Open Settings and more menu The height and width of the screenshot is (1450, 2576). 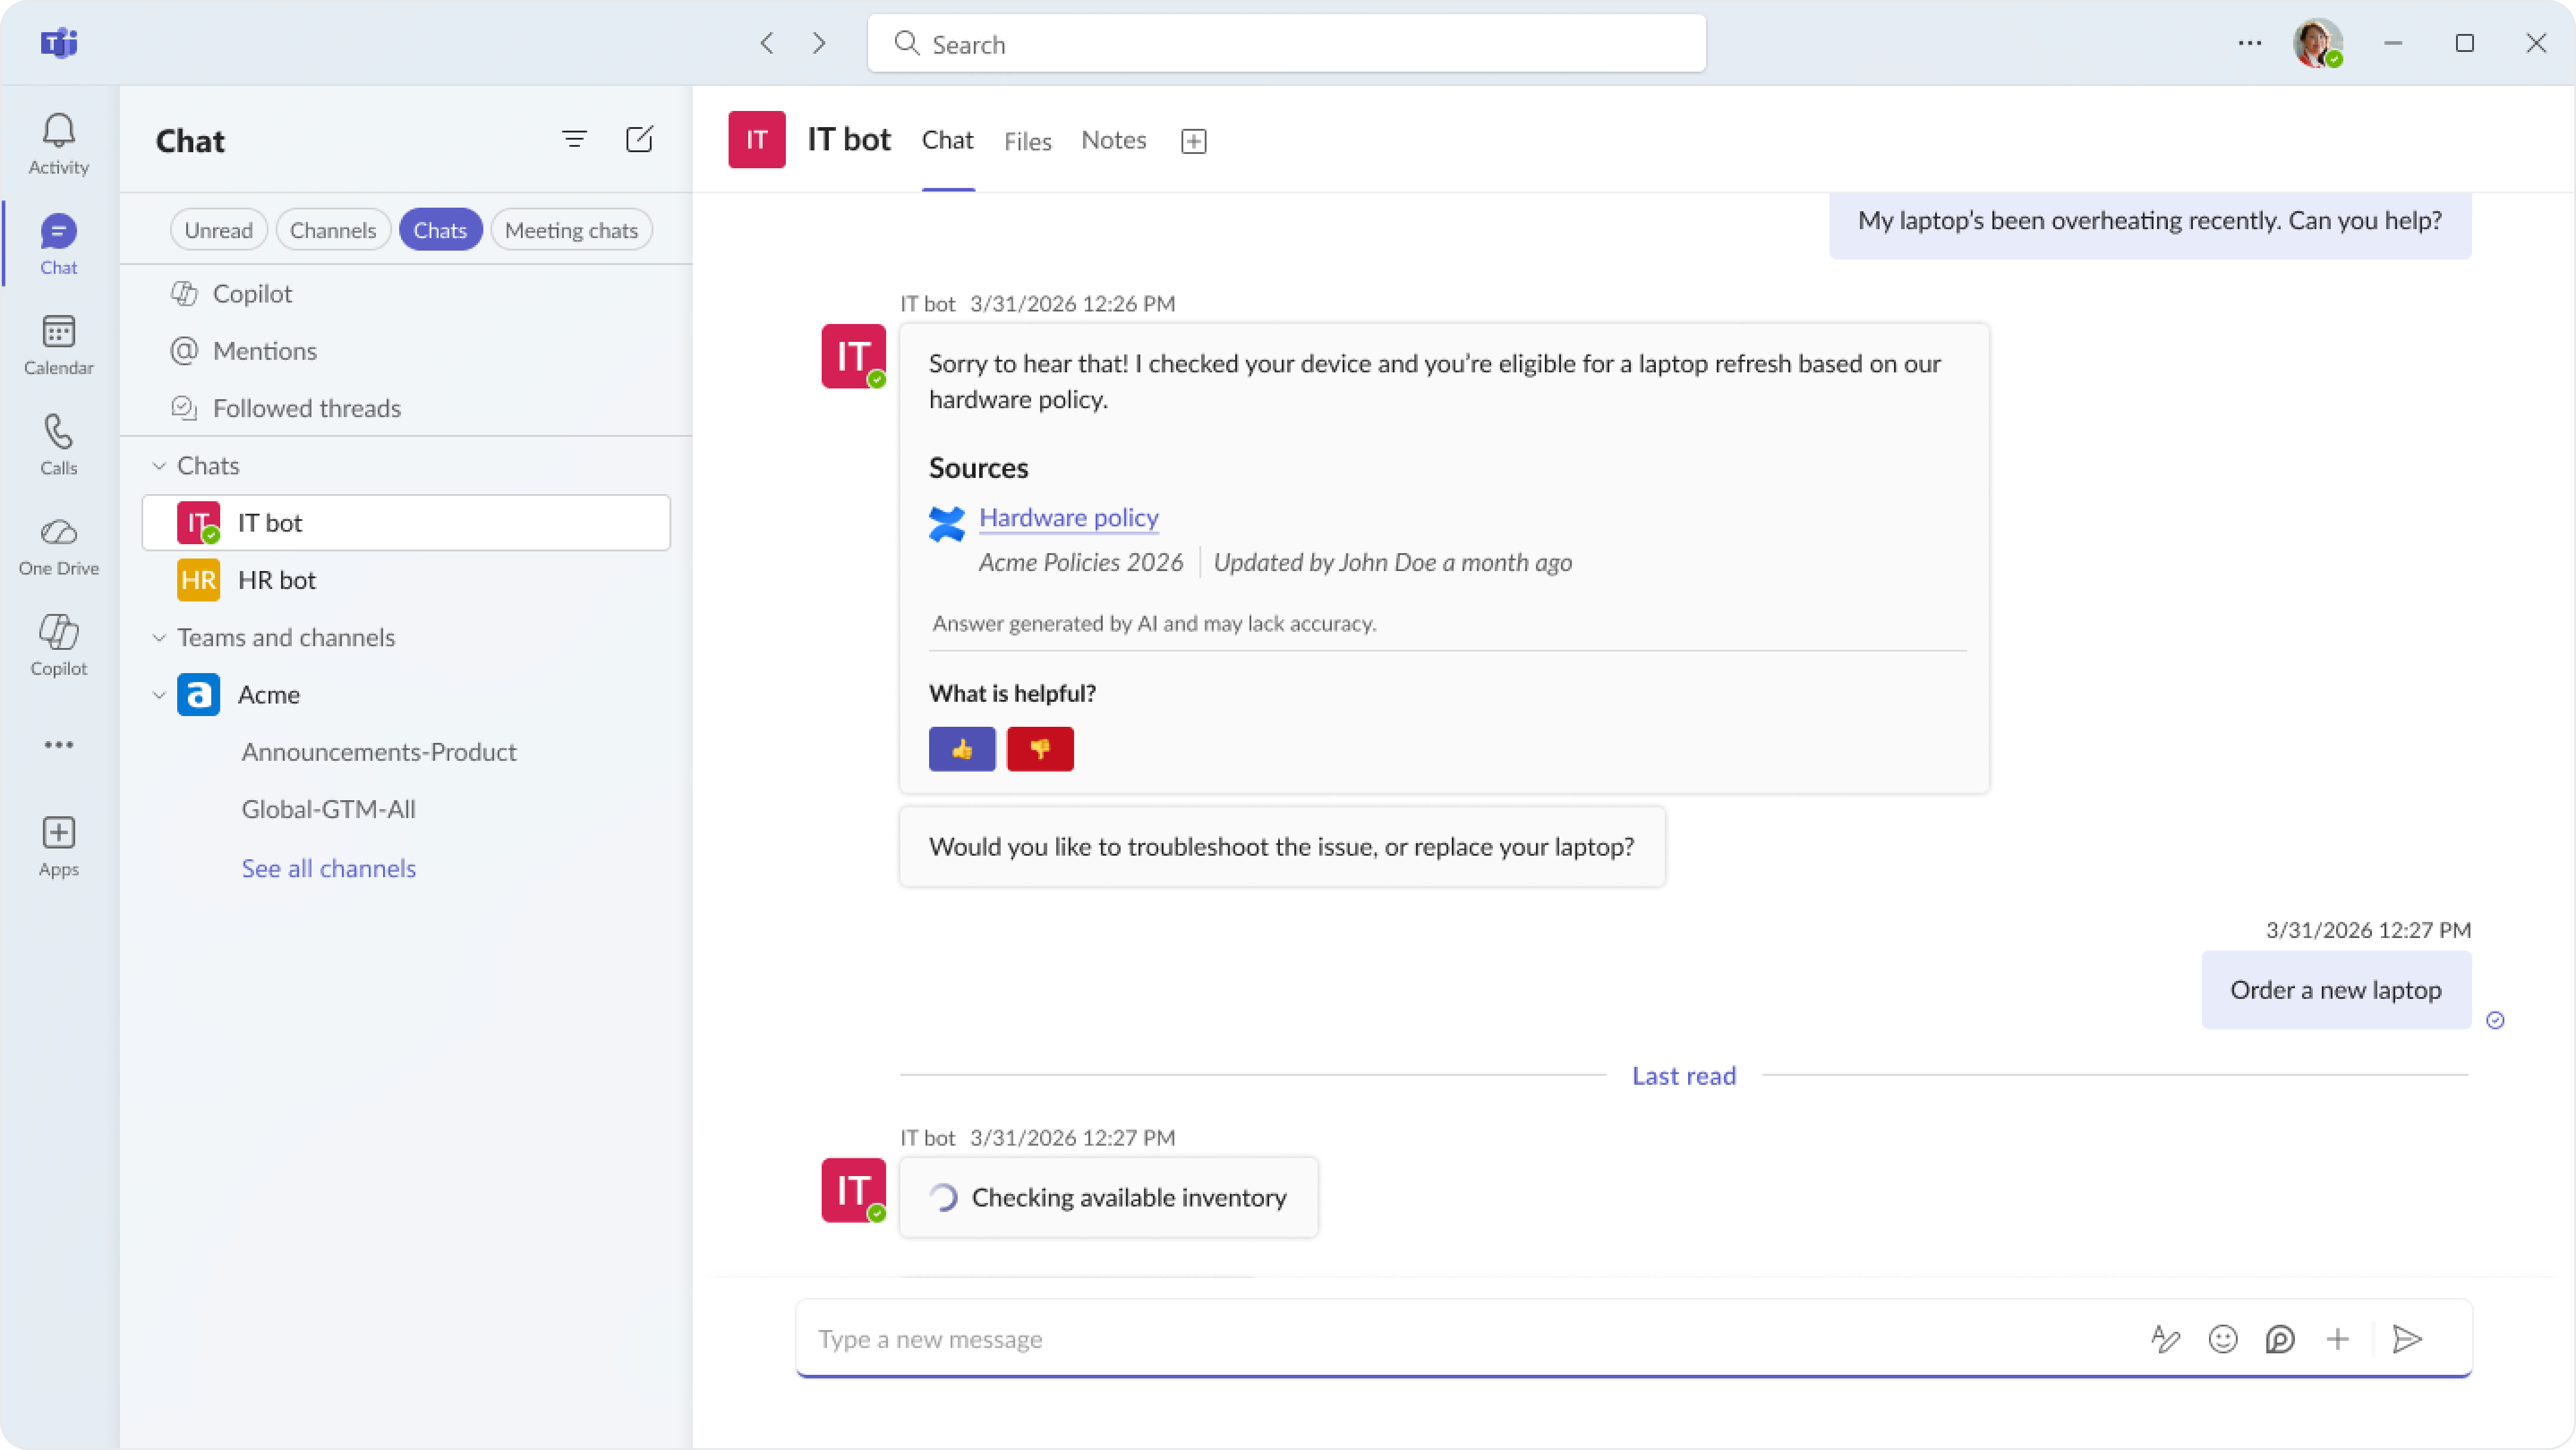click(x=2250, y=43)
